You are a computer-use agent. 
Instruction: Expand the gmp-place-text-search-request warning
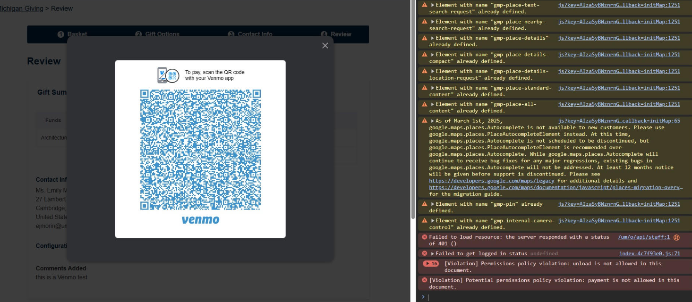pyautogui.click(x=433, y=5)
